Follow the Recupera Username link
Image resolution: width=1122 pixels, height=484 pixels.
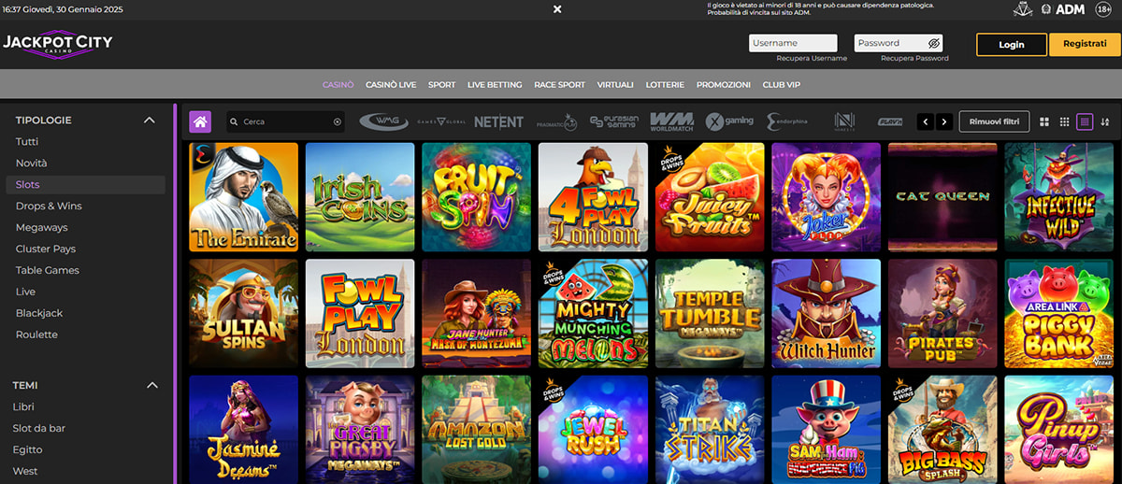point(812,58)
